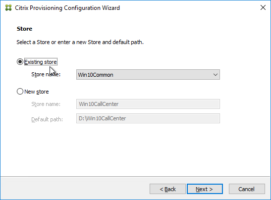The height and width of the screenshot is (200, 271).
Task: Cancel the configuration wizard
Action: [247, 189]
